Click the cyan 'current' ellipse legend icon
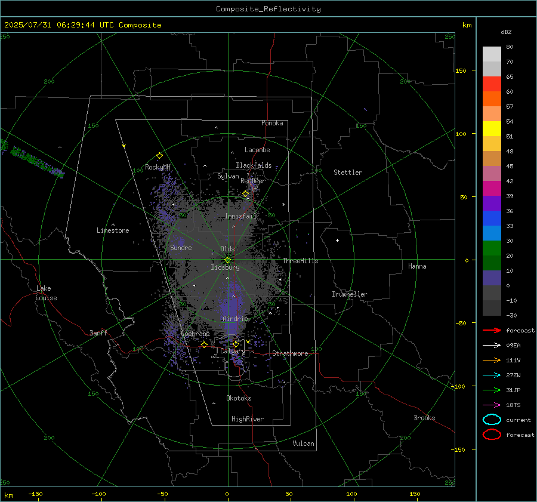 point(492,420)
